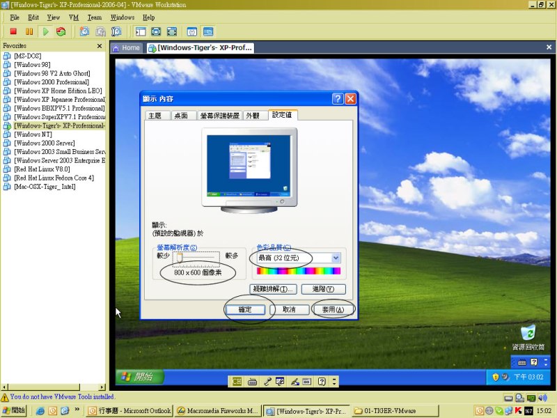Open the View menu
Screen dimensions: 557x418
point(54,17)
